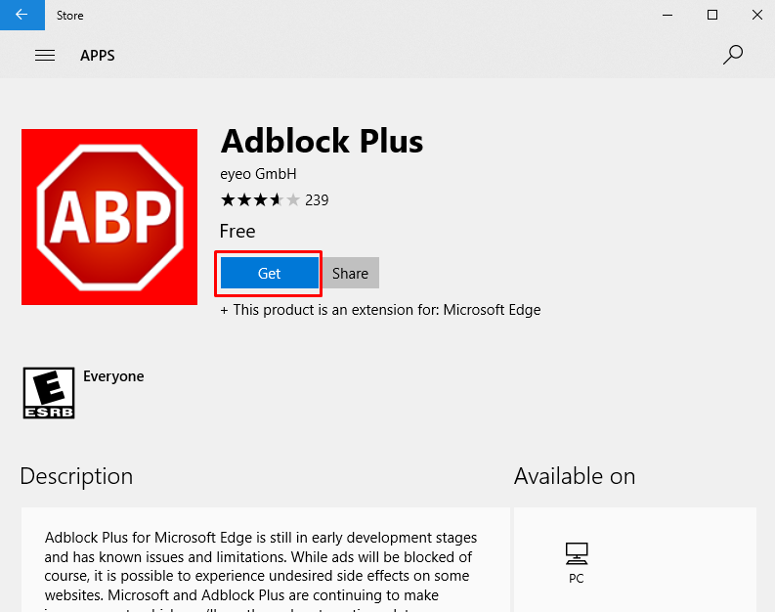Open the hamburger navigation menu
The image size is (775, 612).
click(45, 56)
